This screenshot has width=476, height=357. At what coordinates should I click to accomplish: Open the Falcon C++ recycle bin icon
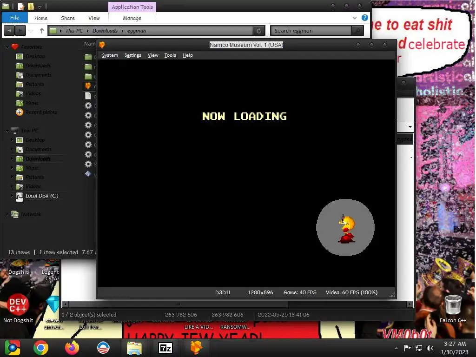(453, 308)
